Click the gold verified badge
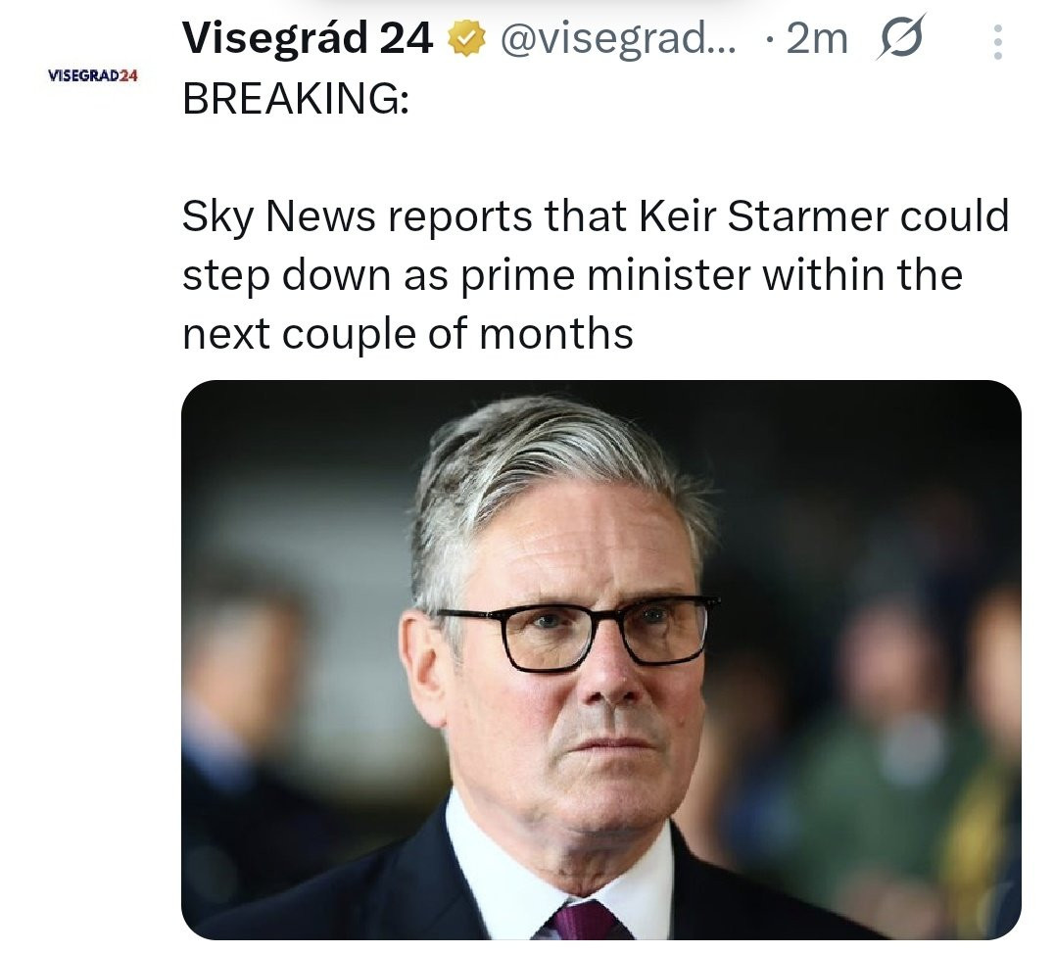This screenshot has width=1054, height=953. 464,40
